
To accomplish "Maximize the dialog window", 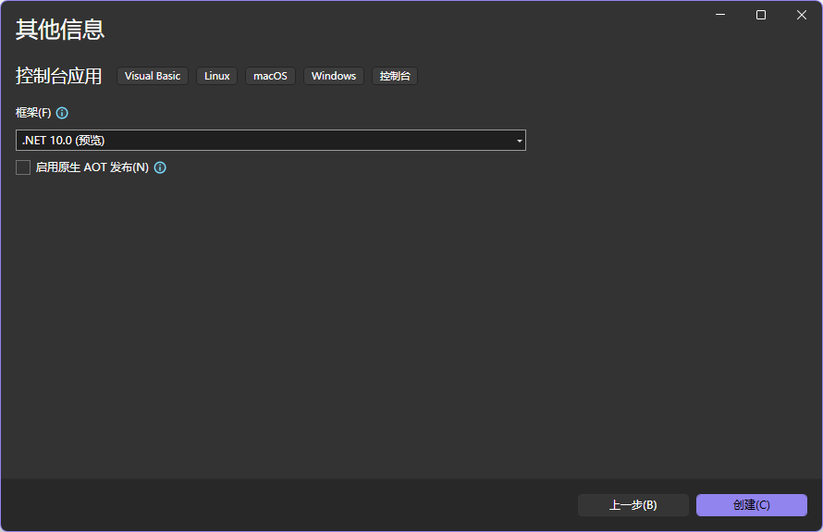I will pyautogui.click(x=761, y=15).
